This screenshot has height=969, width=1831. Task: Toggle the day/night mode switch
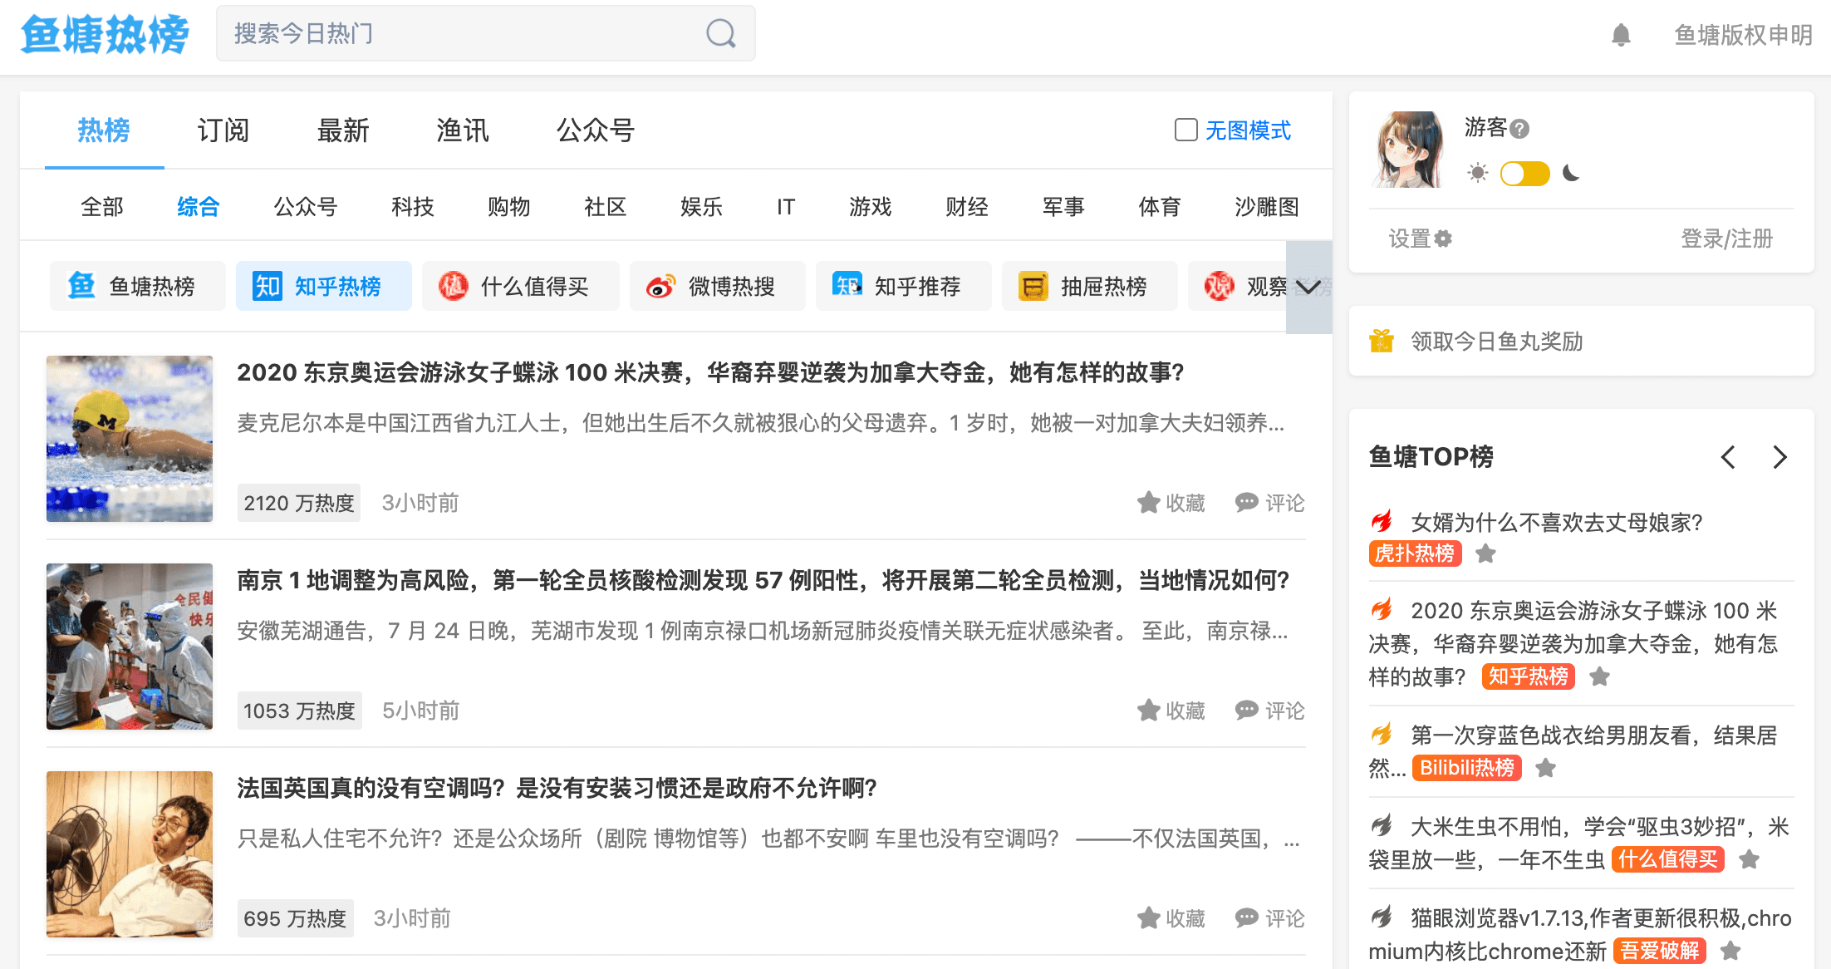(1524, 174)
